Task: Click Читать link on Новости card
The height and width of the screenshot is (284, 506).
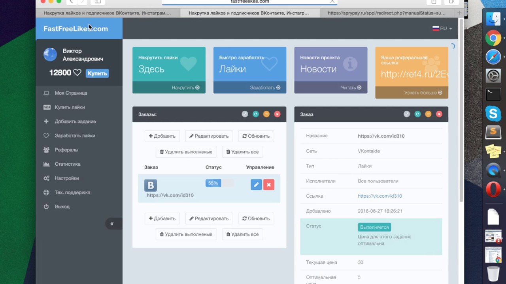Action: coord(351,88)
